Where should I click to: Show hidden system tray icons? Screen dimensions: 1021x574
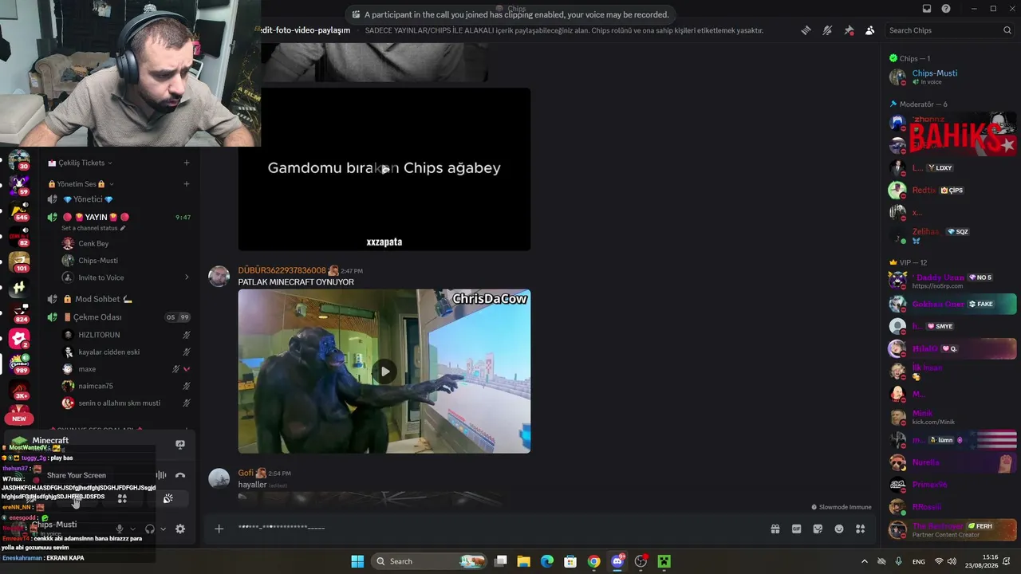pyautogui.click(x=864, y=561)
